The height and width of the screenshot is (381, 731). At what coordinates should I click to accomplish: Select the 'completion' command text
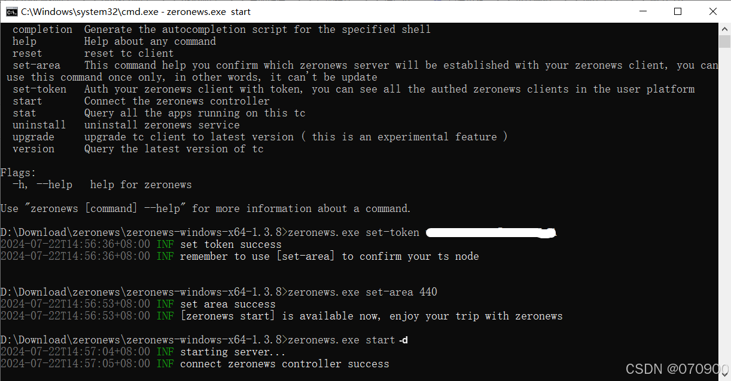tap(42, 29)
